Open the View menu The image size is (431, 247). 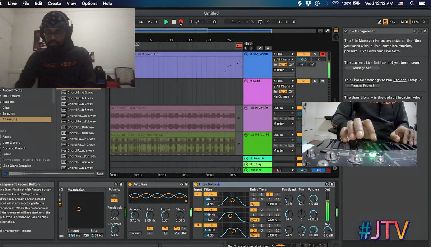(71, 3)
